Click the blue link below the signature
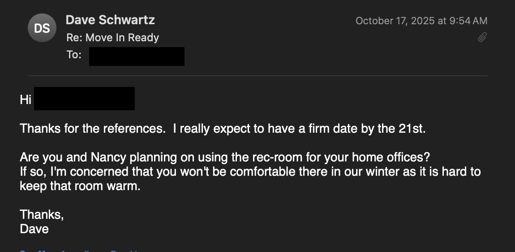Viewport: 515px width, 252px height. [x=81, y=250]
